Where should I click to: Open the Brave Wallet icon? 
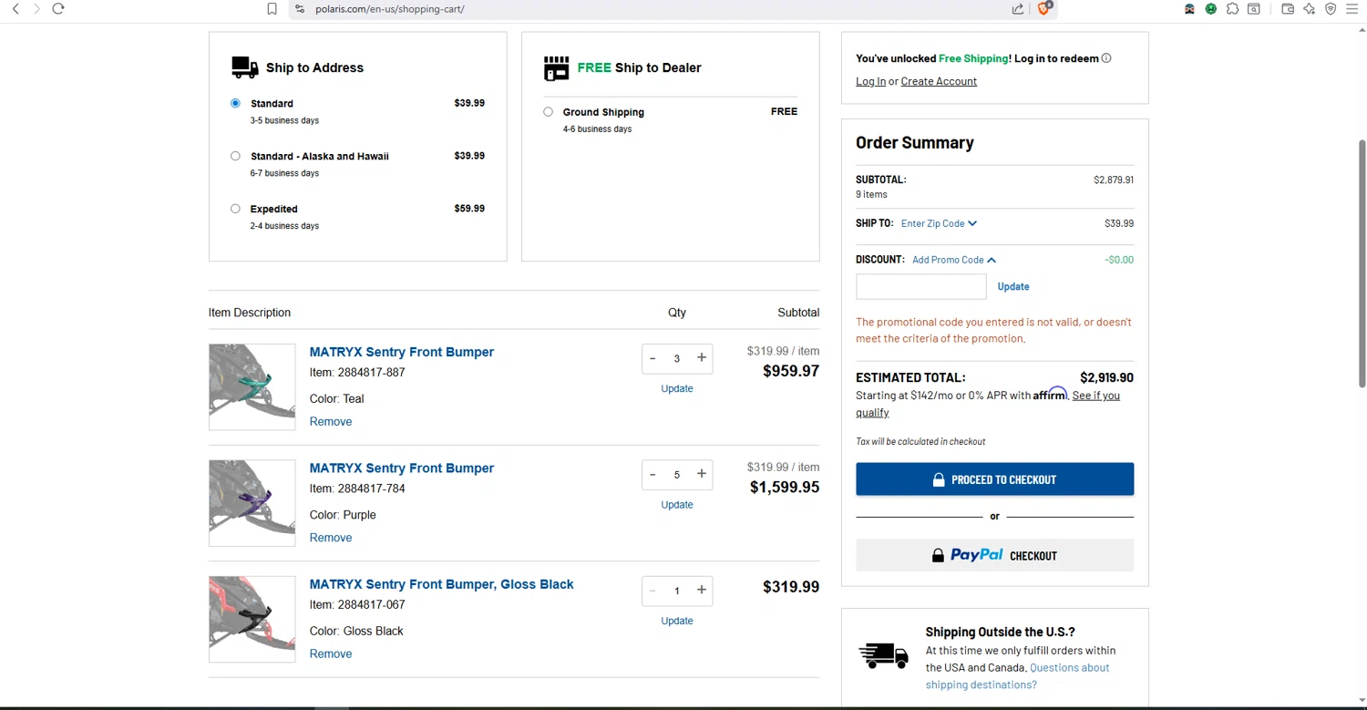click(x=1288, y=9)
